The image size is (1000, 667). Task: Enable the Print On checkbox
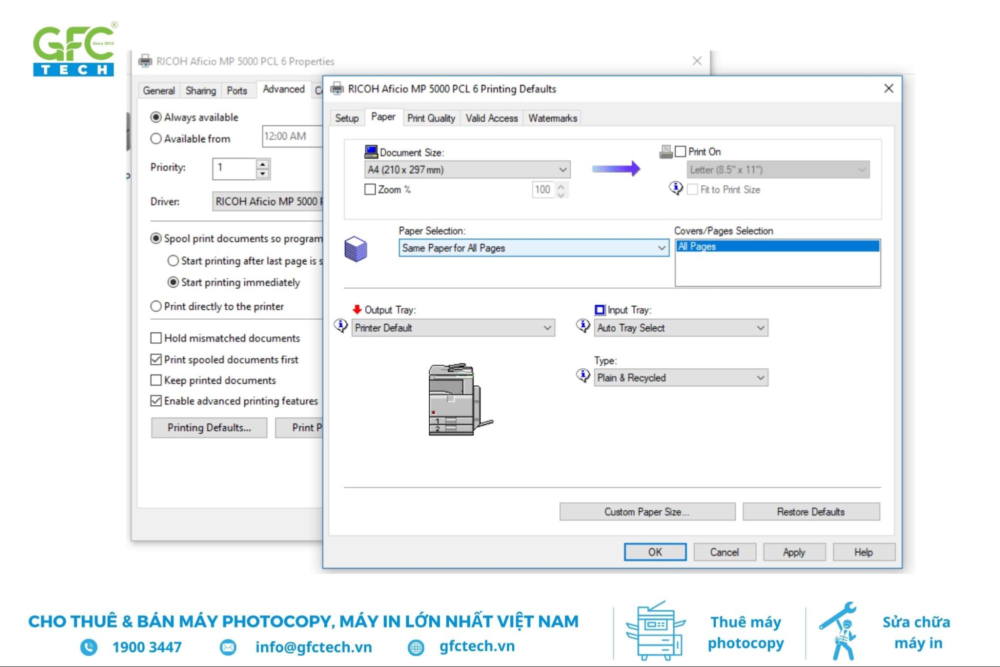click(680, 152)
